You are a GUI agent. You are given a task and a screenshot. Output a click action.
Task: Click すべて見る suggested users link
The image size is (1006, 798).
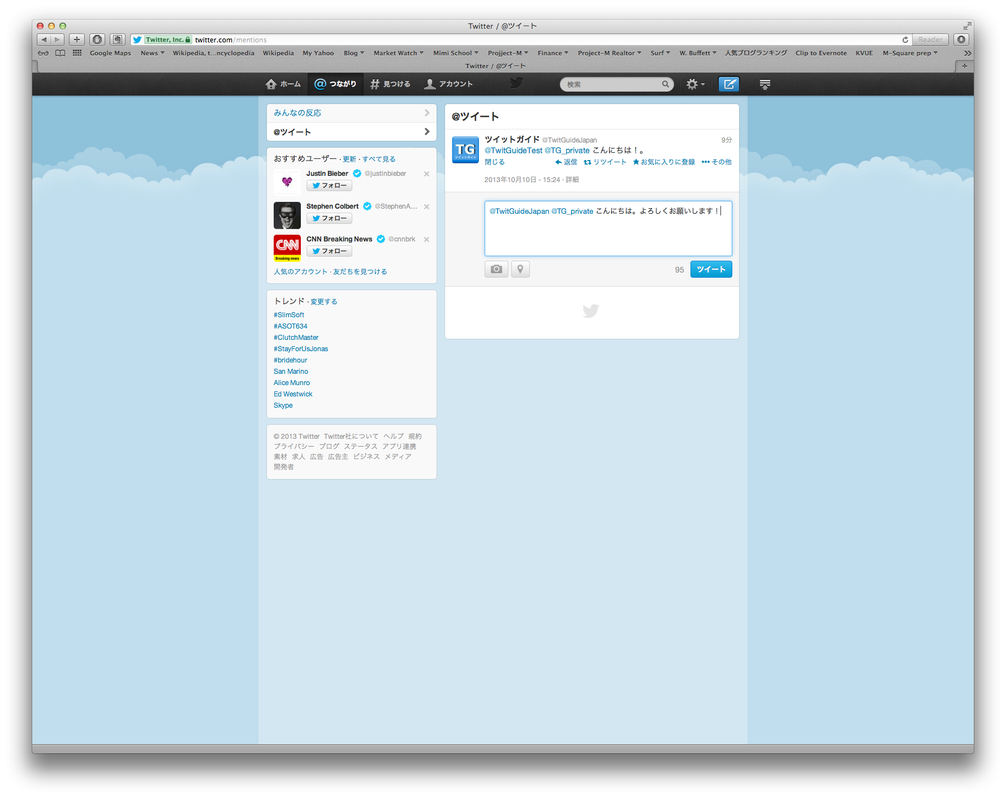click(379, 159)
